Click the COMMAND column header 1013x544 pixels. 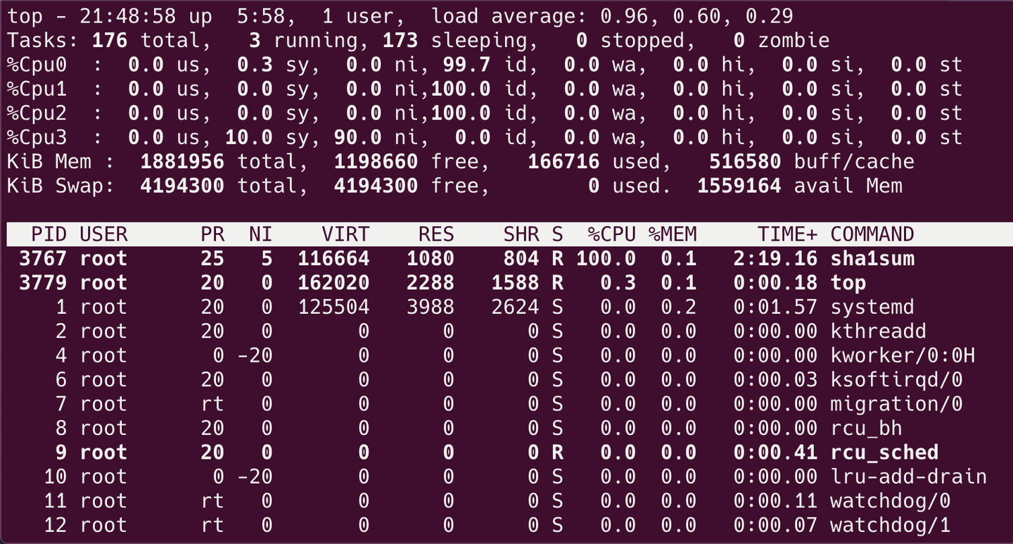click(x=872, y=234)
